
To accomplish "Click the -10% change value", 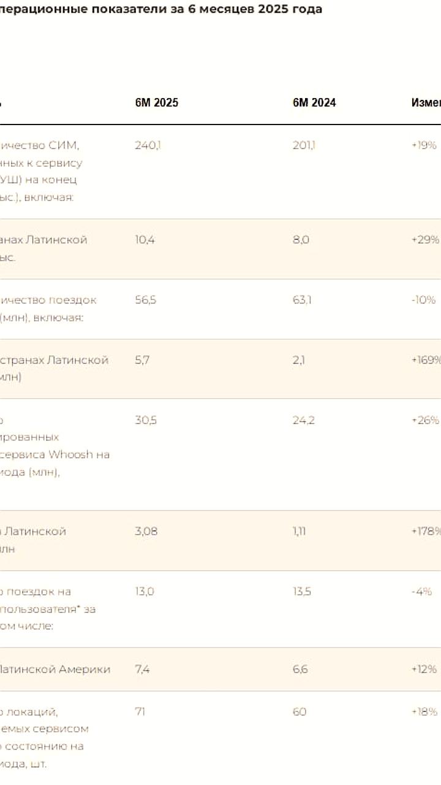I will point(423,300).
